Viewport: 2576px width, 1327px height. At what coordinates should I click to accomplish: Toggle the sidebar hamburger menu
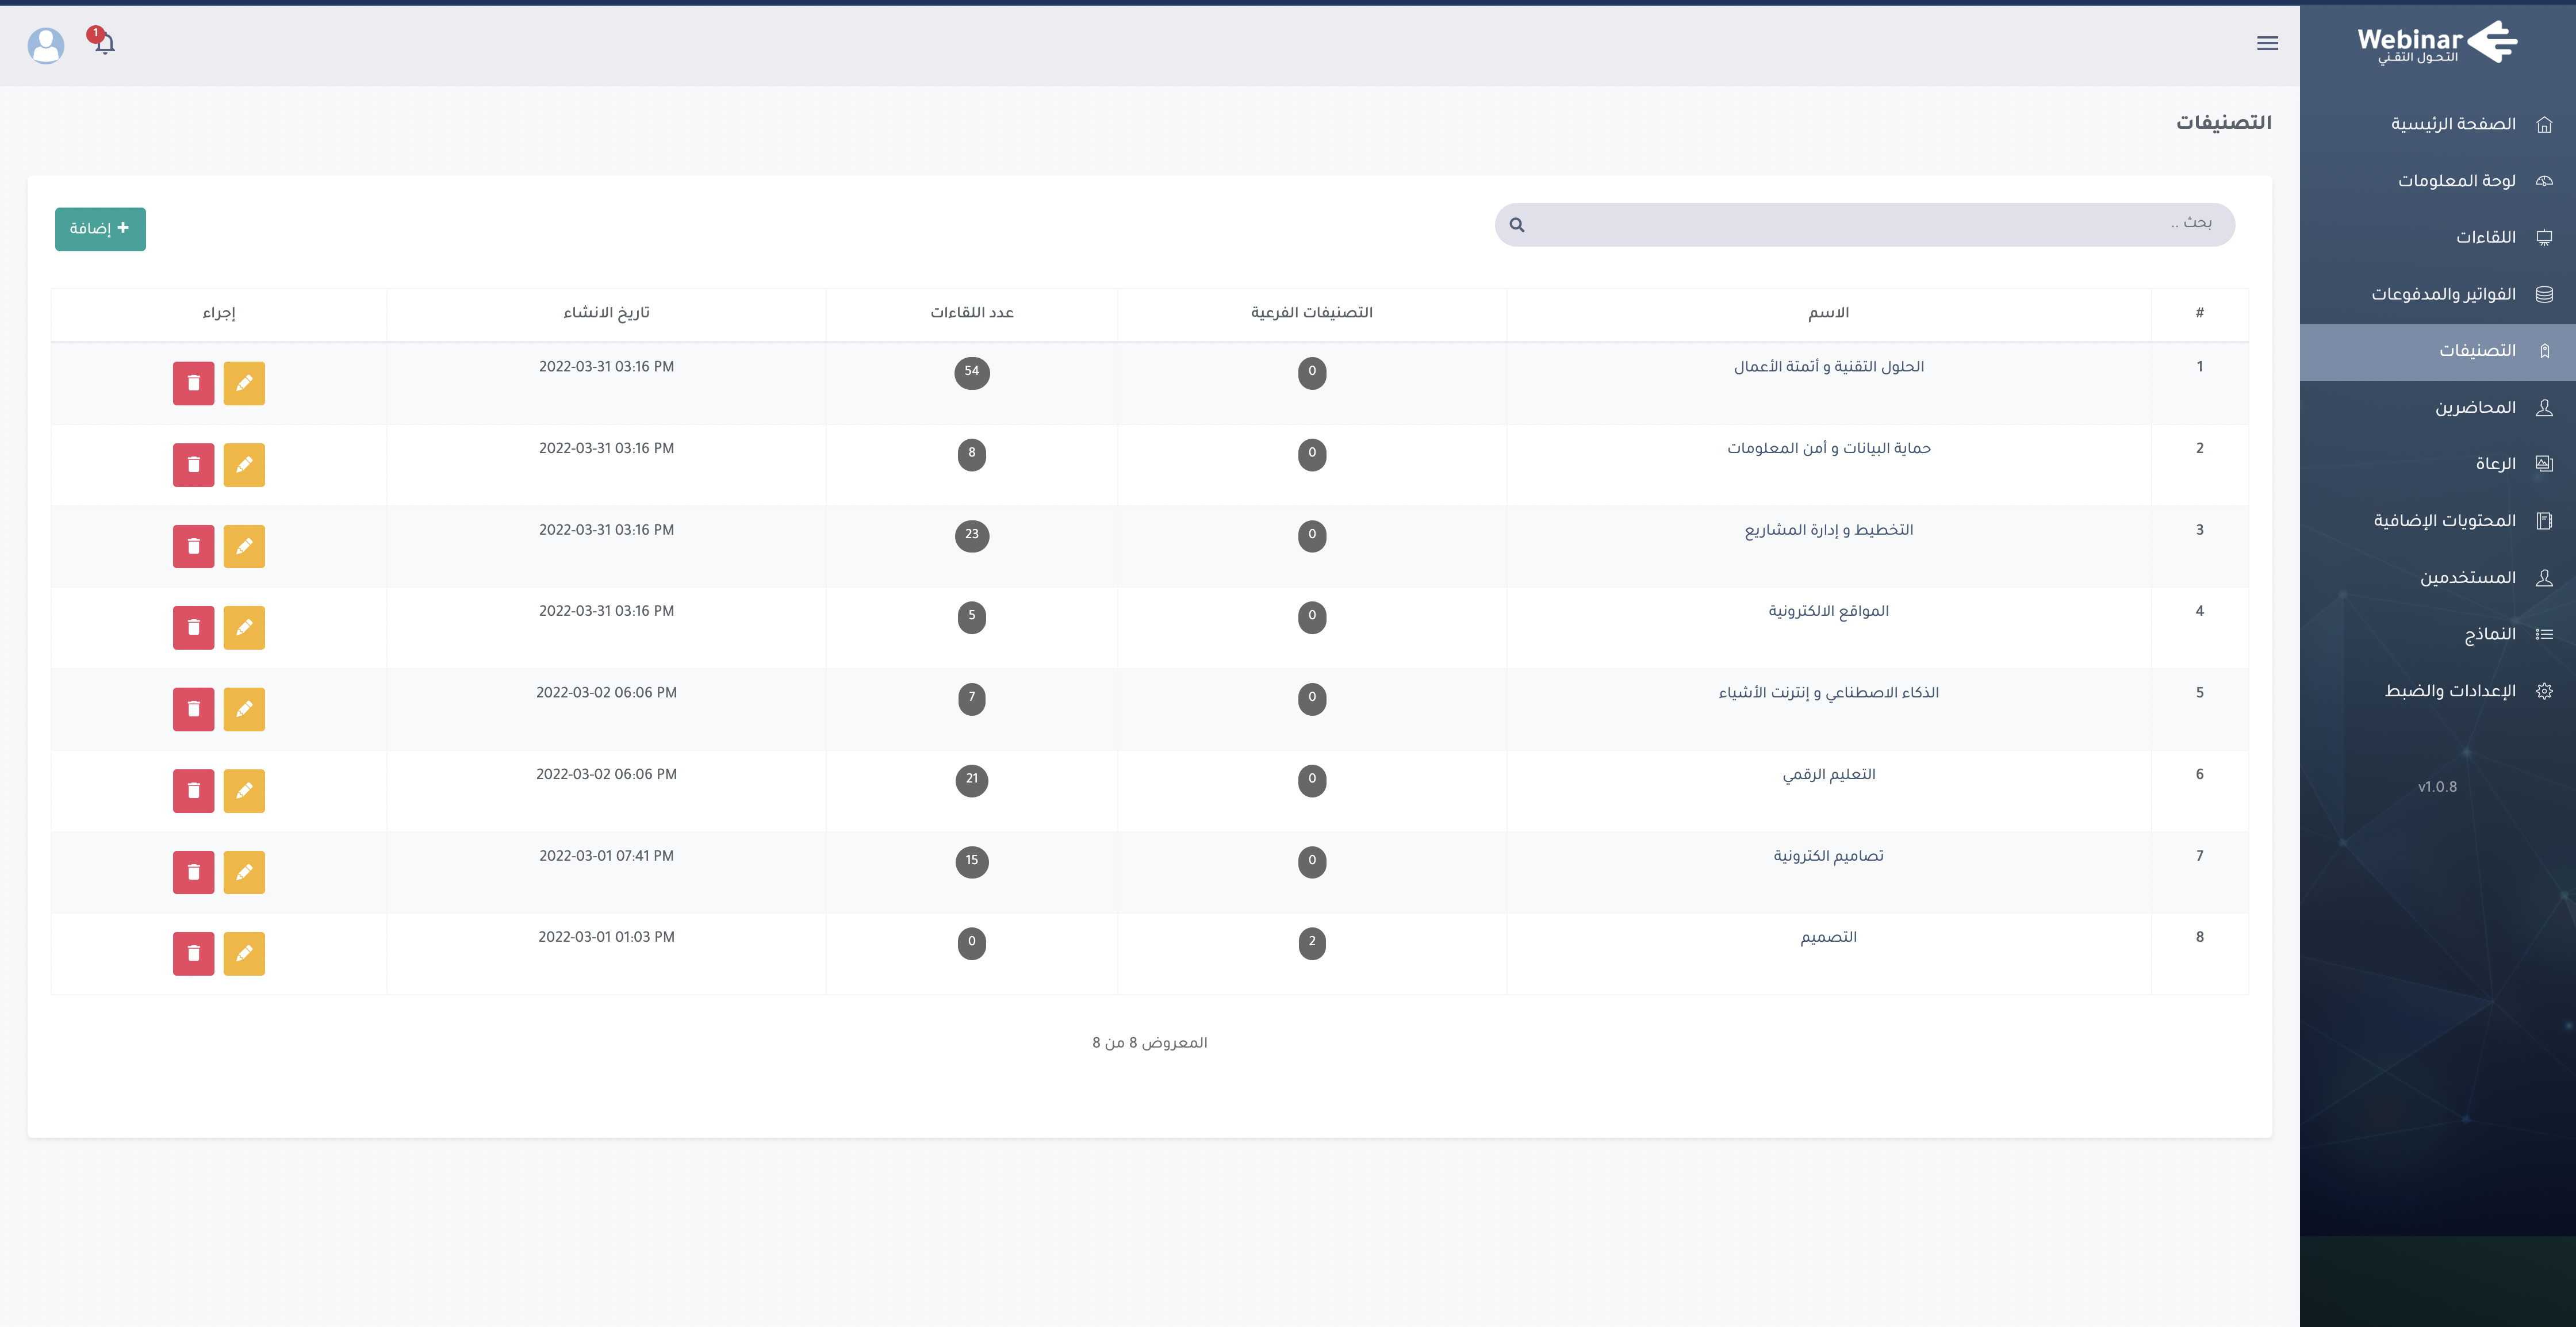[x=2267, y=43]
